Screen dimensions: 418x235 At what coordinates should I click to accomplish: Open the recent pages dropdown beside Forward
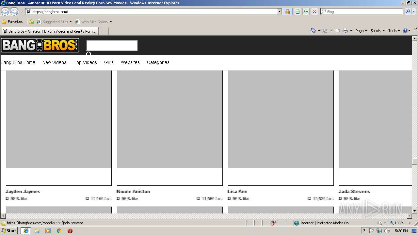[x=21, y=12]
